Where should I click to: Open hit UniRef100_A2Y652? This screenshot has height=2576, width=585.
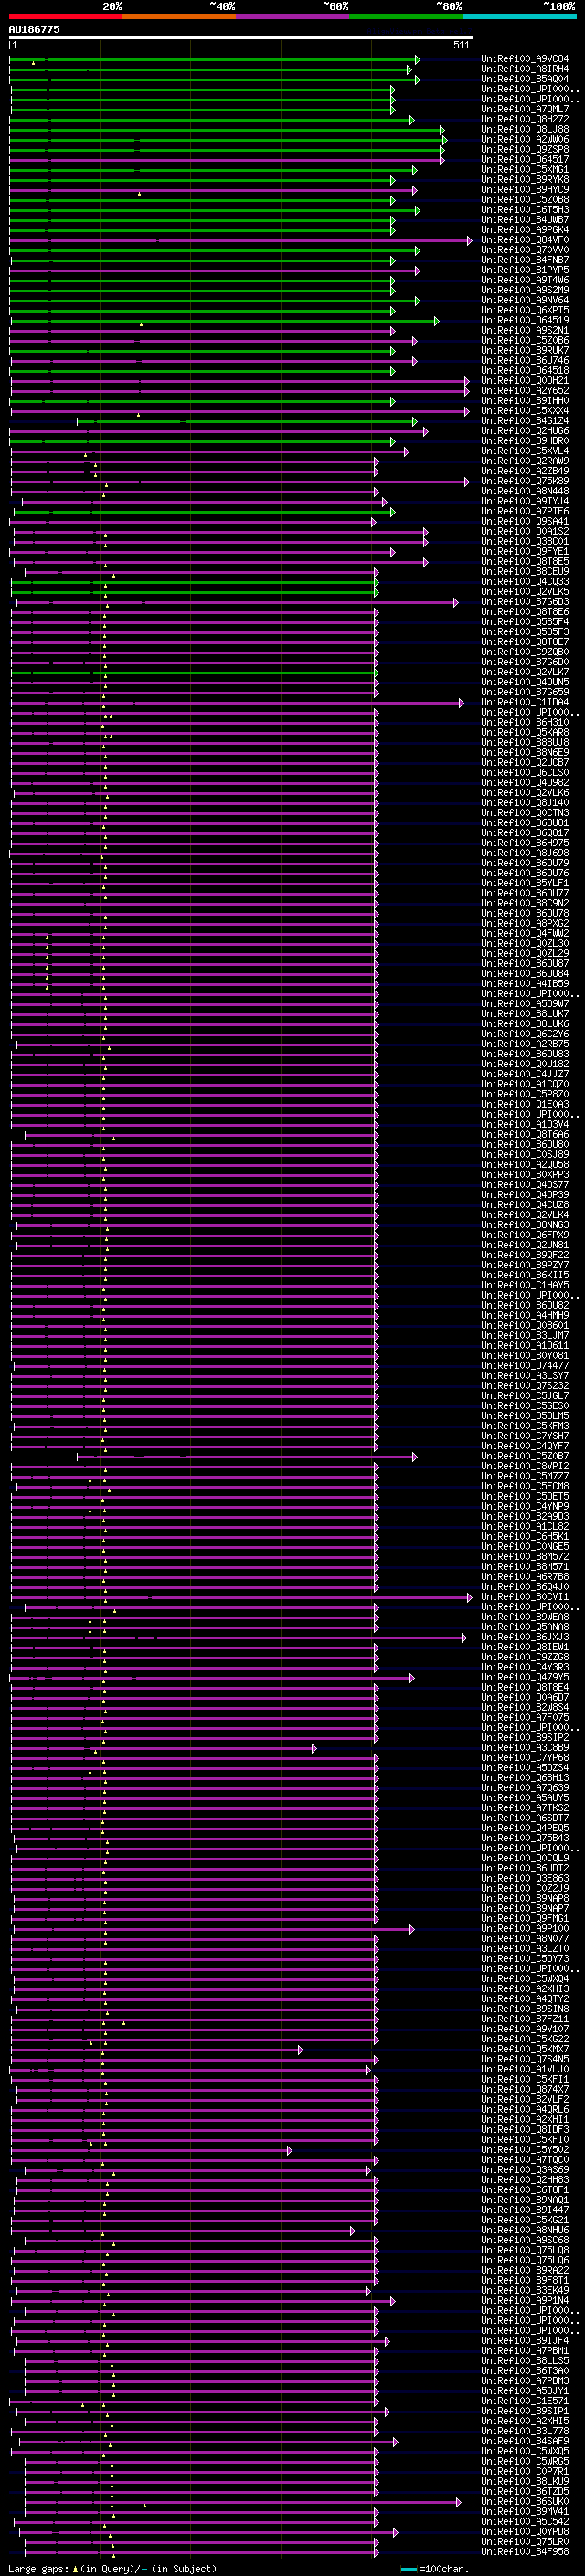coord(525,391)
